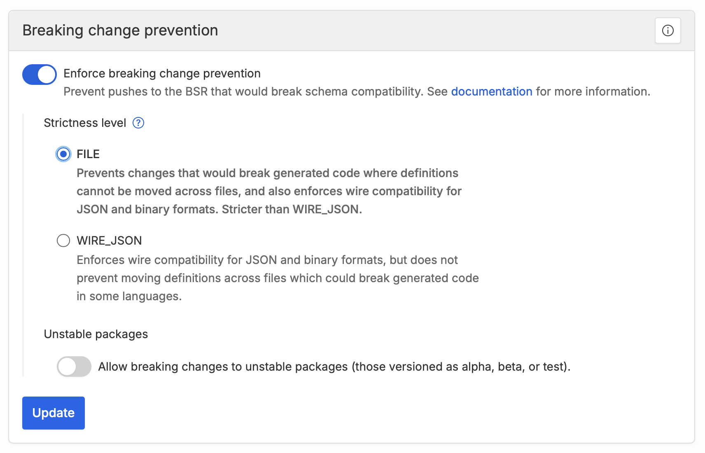The width and height of the screenshot is (705, 453).
Task: Click the "Breaking change prevention" panel title
Action: [120, 30]
